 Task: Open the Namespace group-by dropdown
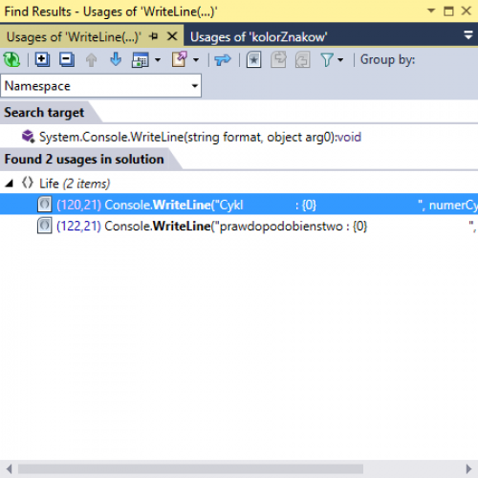pos(101,86)
